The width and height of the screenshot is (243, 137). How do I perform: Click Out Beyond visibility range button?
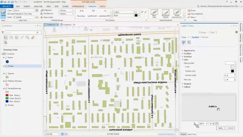point(47,14)
